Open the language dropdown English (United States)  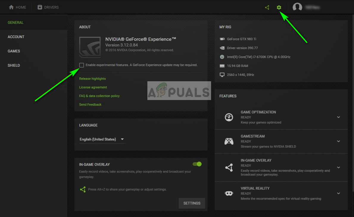[x=102, y=139]
